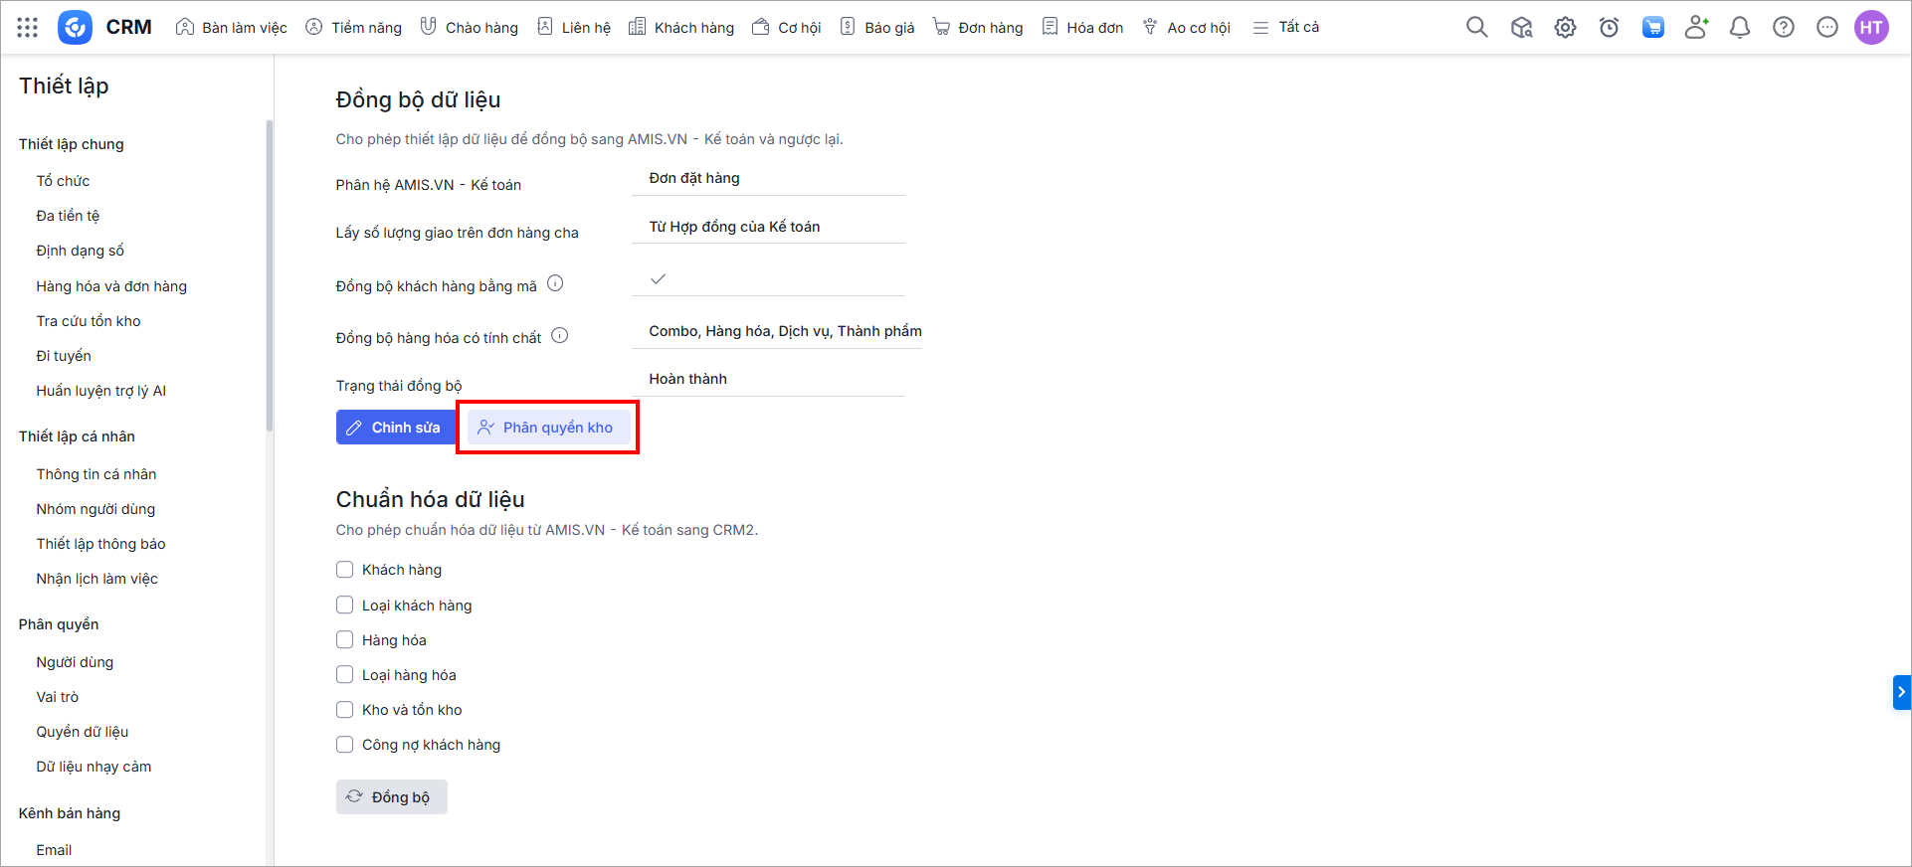
Task: Click the alarm clock reminder icon
Action: point(1609,28)
